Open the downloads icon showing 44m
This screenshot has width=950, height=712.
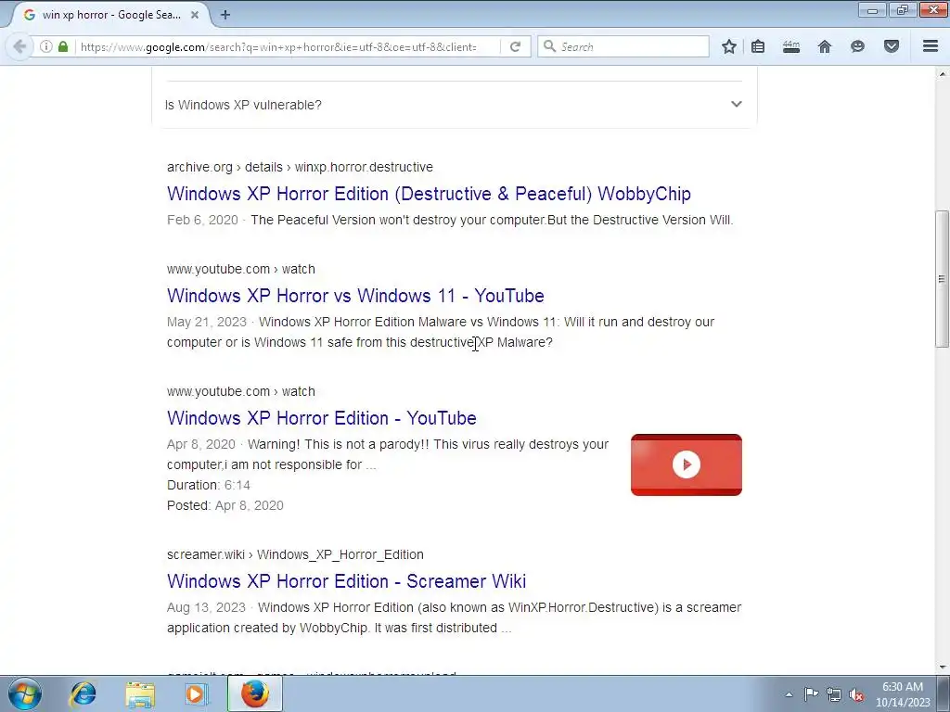click(791, 46)
